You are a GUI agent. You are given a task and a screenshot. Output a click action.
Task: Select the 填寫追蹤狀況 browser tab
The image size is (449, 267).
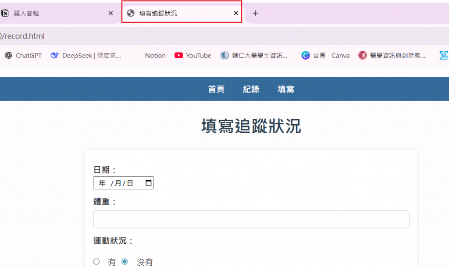(182, 13)
